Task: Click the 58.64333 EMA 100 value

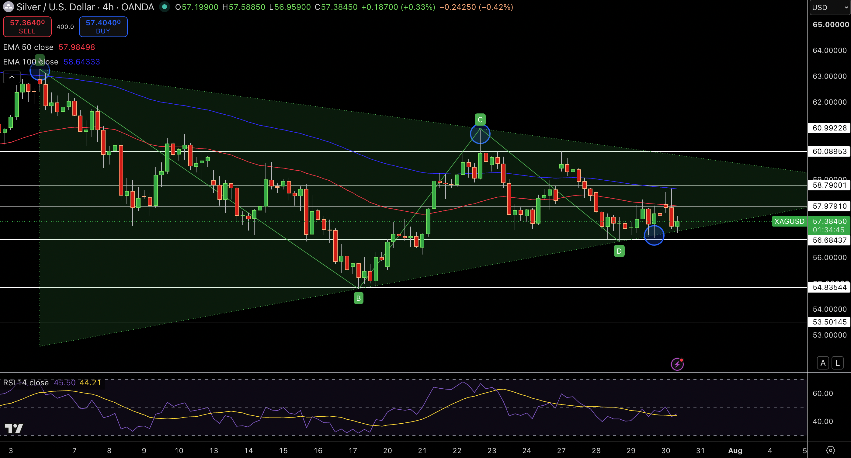Action: tap(82, 62)
